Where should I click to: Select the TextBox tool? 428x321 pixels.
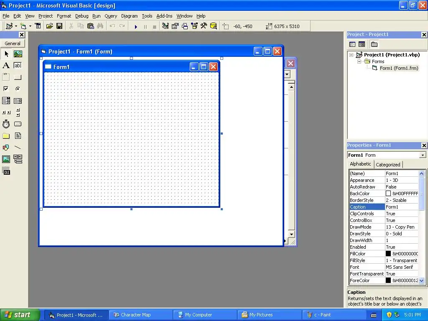click(x=18, y=66)
